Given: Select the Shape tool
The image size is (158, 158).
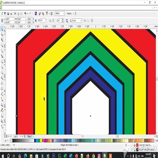Looking at the screenshot, I should pyautogui.click(x=2, y=34).
